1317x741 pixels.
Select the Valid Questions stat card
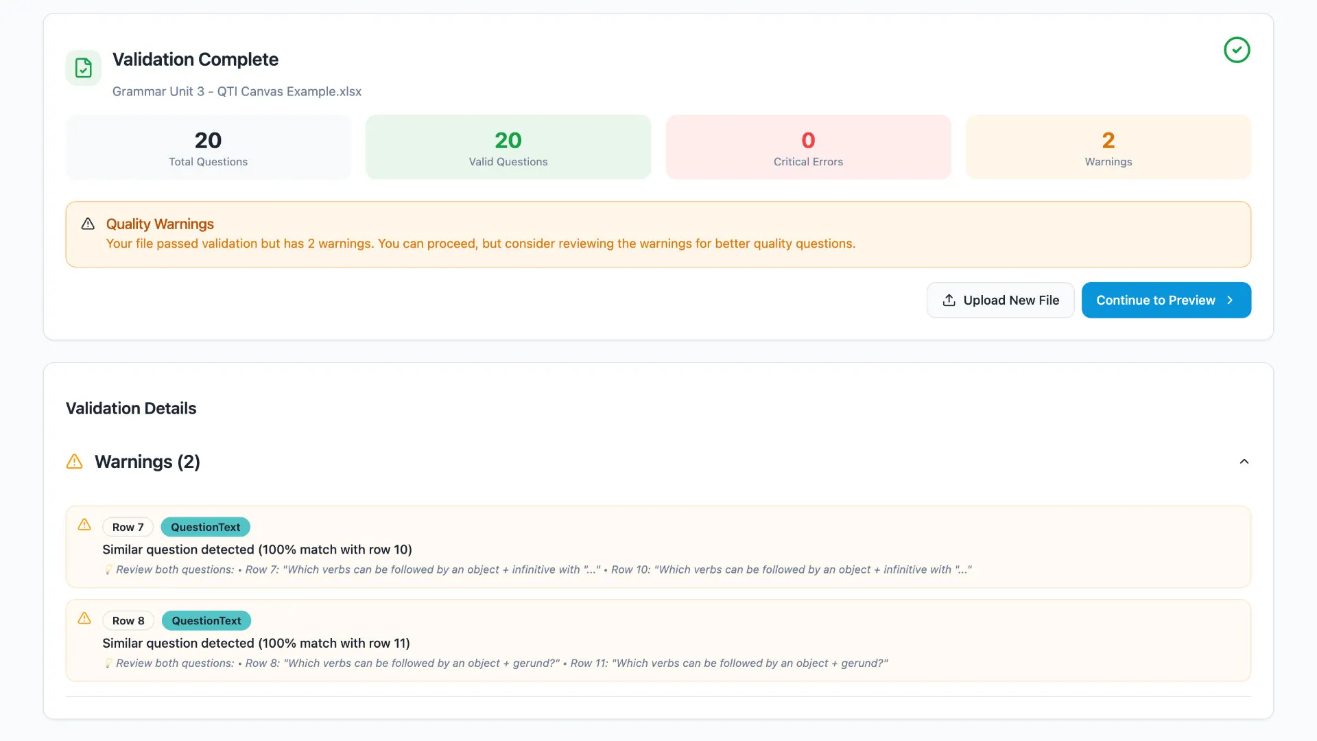click(508, 148)
